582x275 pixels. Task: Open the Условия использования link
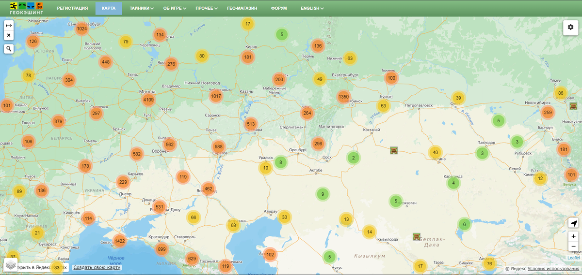(x=553, y=269)
